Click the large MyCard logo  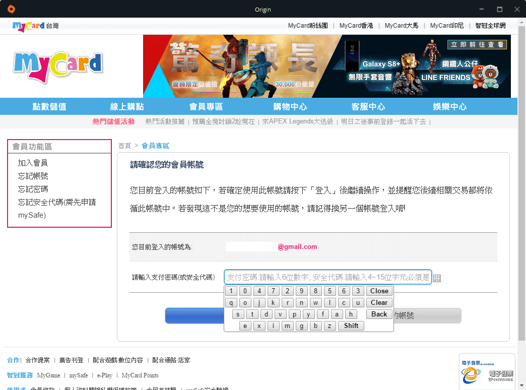pos(58,67)
